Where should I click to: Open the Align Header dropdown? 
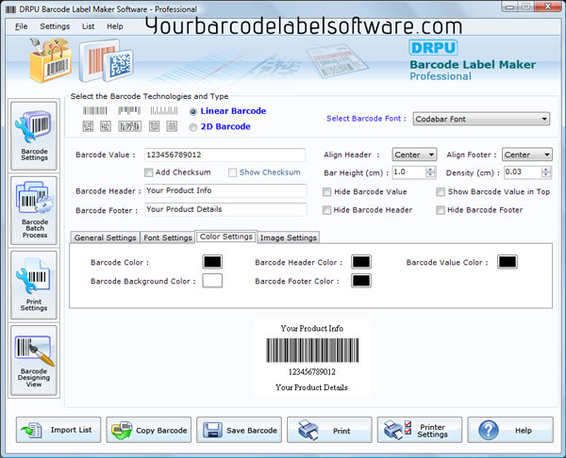point(414,155)
